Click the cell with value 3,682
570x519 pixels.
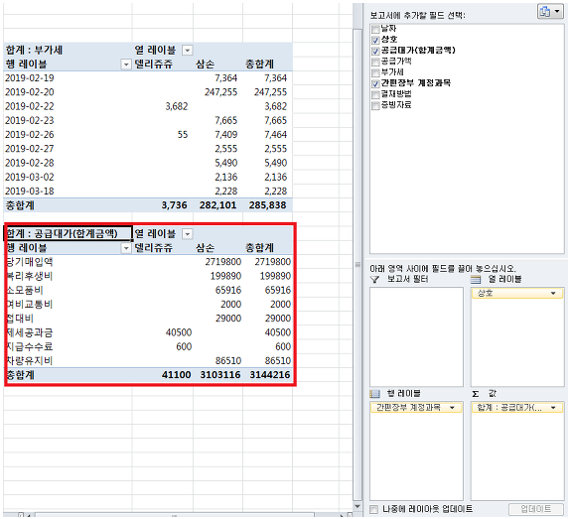pyautogui.click(x=177, y=106)
